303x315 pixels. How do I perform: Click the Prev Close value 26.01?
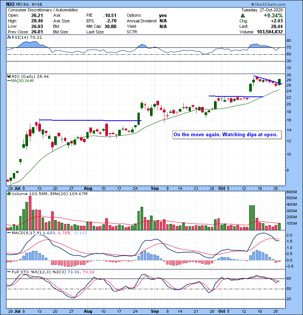pos(37,32)
